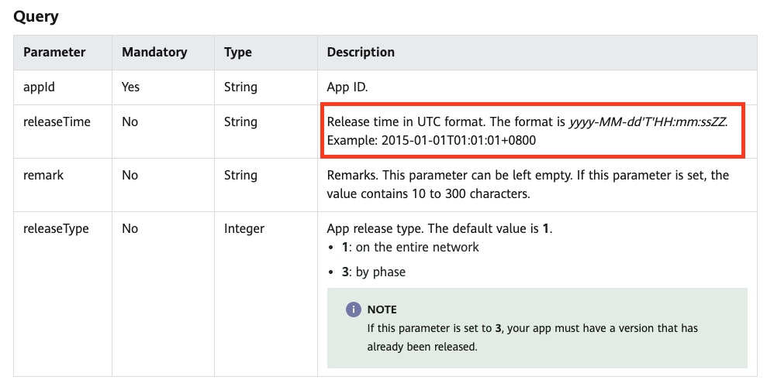Click the 'App ID.' description
767x390 pixels.
[347, 87]
